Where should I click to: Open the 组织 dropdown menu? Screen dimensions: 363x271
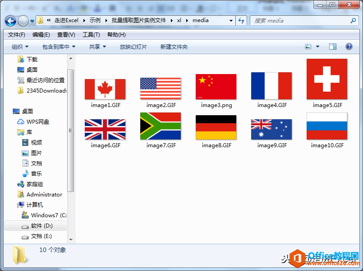click(x=20, y=47)
